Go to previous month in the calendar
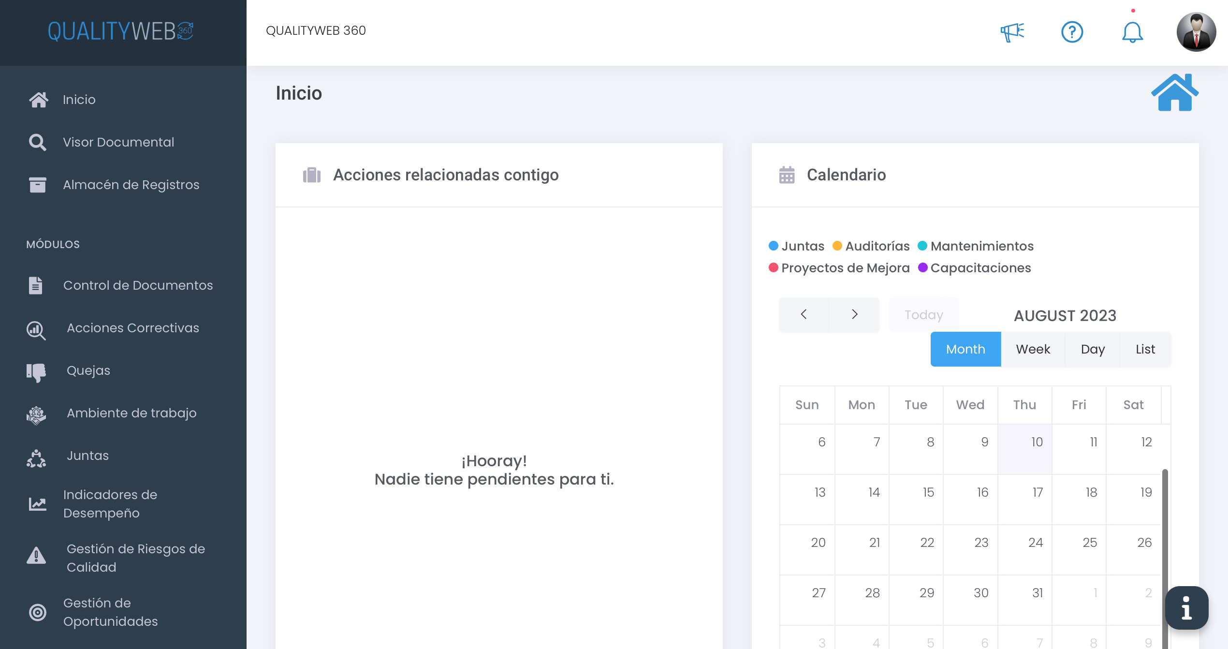This screenshot has width=1228, height=649. pyautogui.click(x=804, y=314)
